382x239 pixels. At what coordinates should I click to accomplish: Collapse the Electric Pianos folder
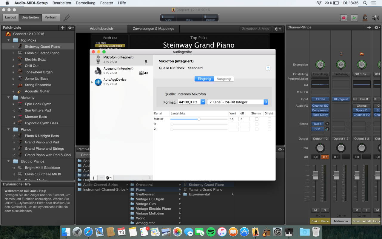(x=9, y=161)
